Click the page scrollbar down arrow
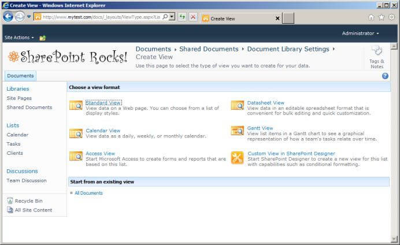The image size is (400, 245). click(394, 239)
